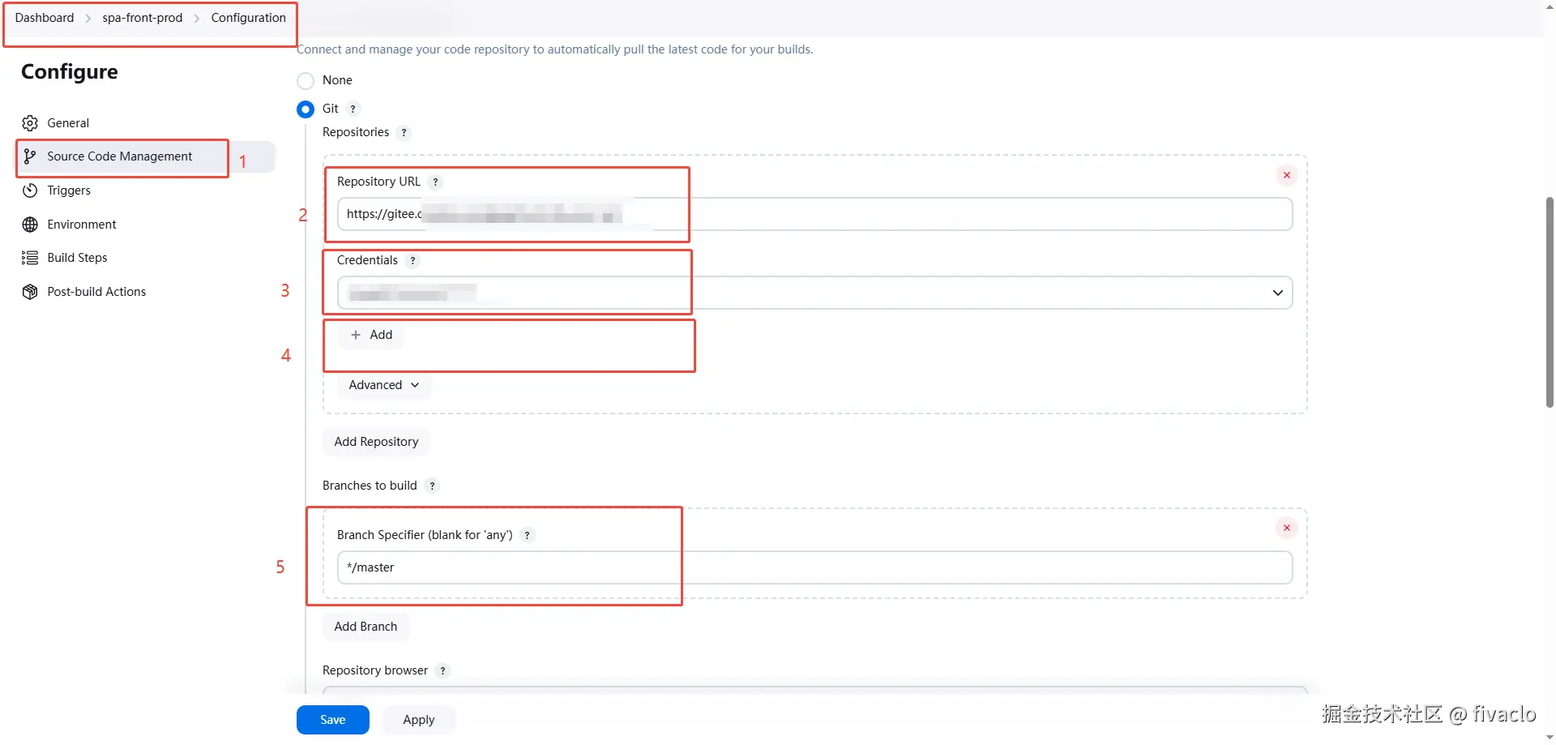Click the Add credentials button
The height and width of the screenshot is (745, 1556).
point(371,335)
